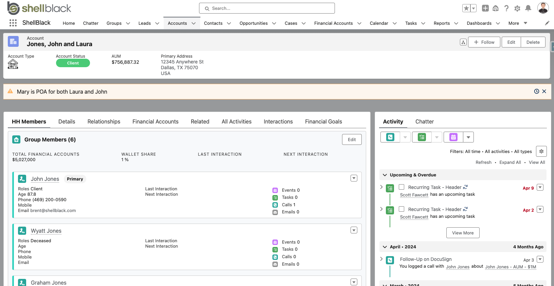The width and height of the screenshot is (554, 286).
Task: Check the Apr 2 Recurring Task checkbox
Action: point(401,209)
